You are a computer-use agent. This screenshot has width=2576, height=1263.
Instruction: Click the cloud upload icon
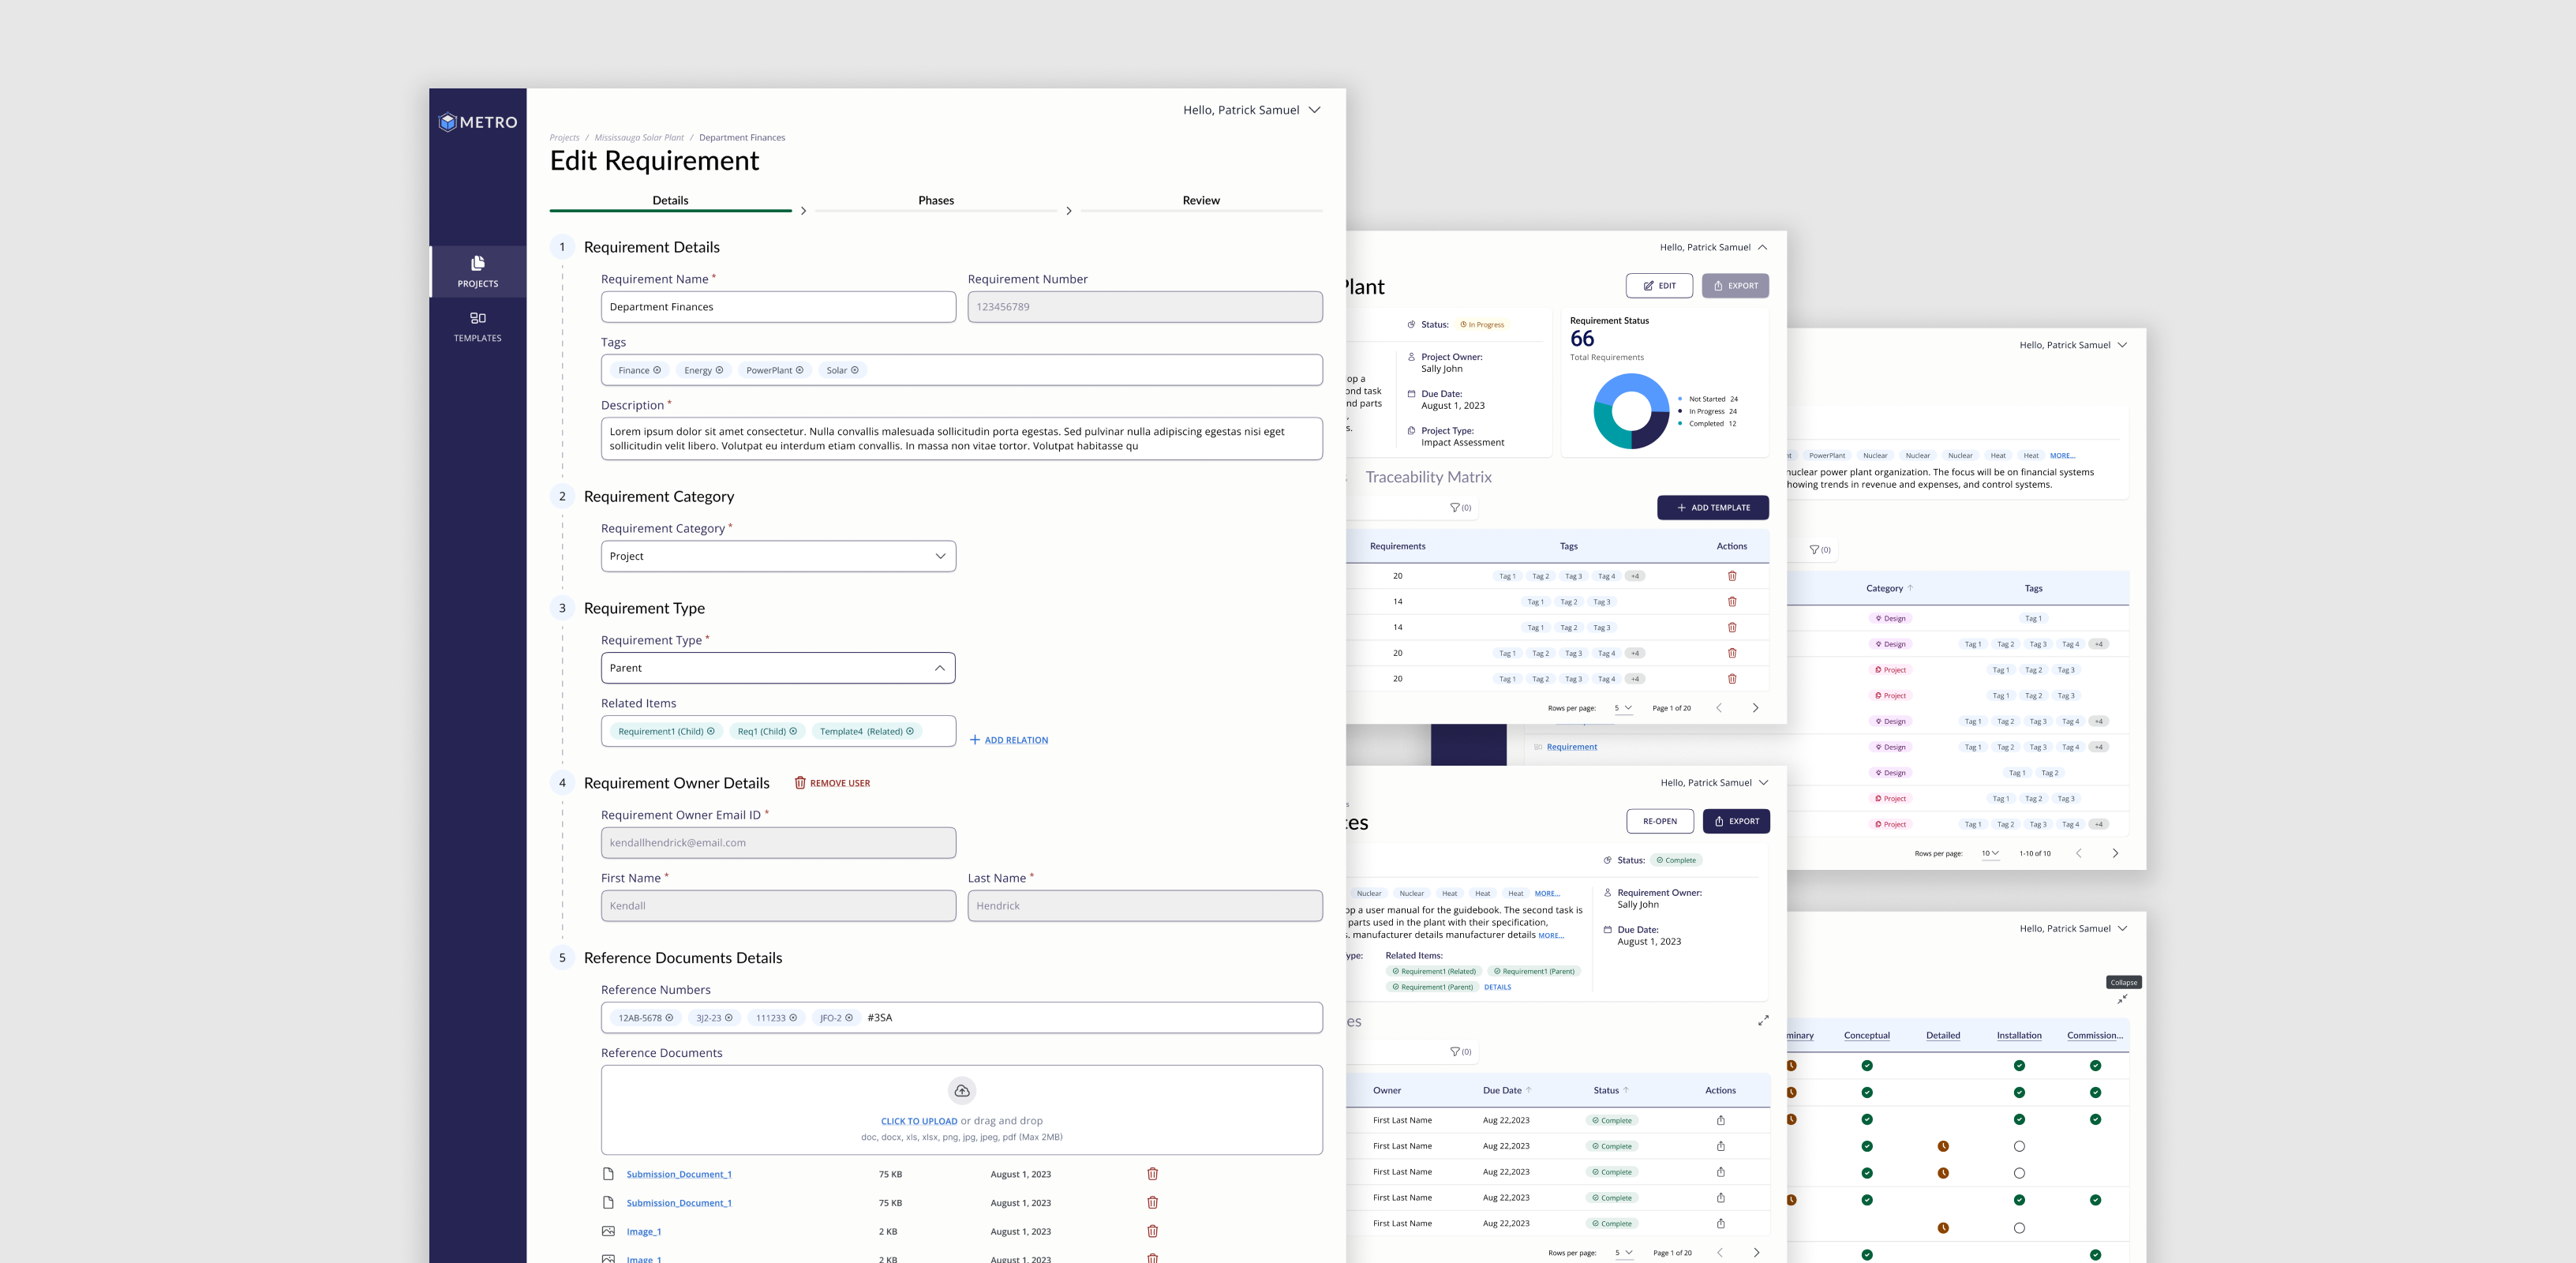[x=962, y=1090]
